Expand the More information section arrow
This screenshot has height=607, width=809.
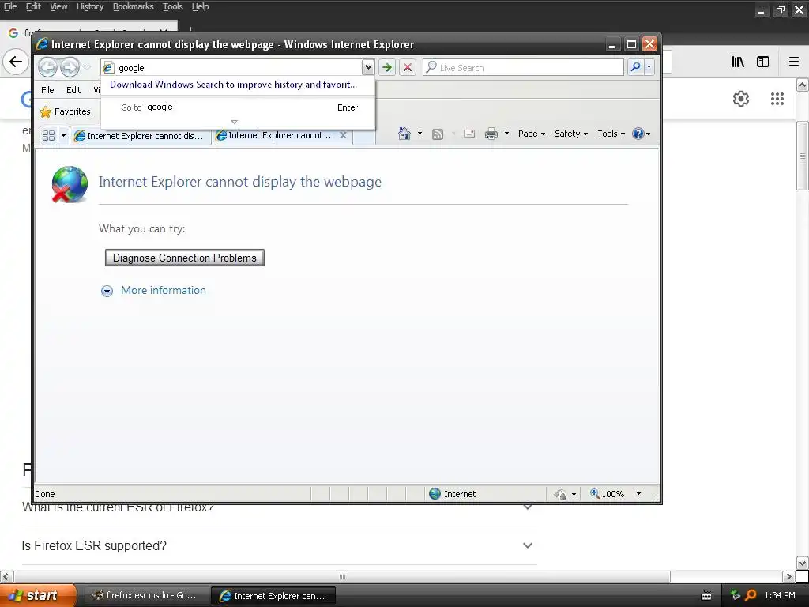point(107,291)
